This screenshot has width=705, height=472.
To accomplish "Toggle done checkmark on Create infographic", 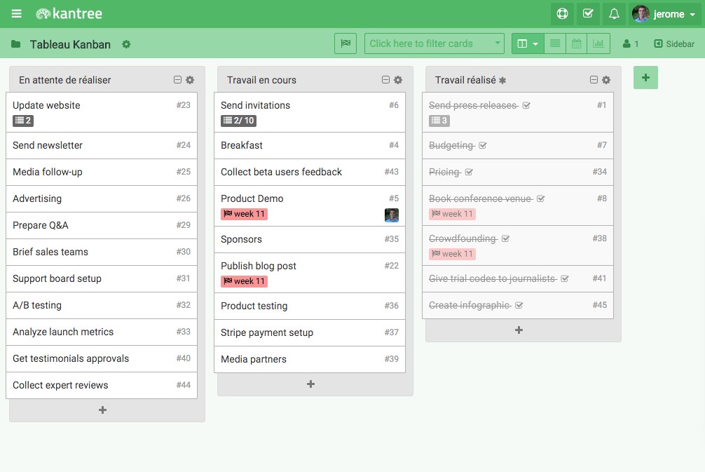I will pos(519,305).
